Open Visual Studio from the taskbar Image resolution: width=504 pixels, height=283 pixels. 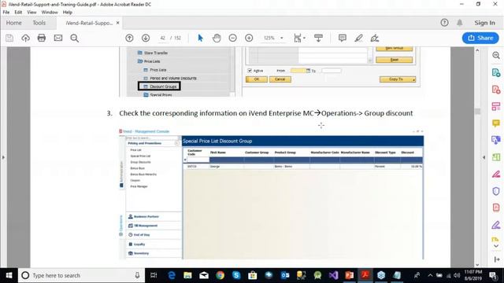[x=333, y=275]
